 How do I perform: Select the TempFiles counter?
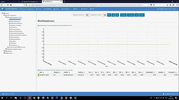[13, 41]
